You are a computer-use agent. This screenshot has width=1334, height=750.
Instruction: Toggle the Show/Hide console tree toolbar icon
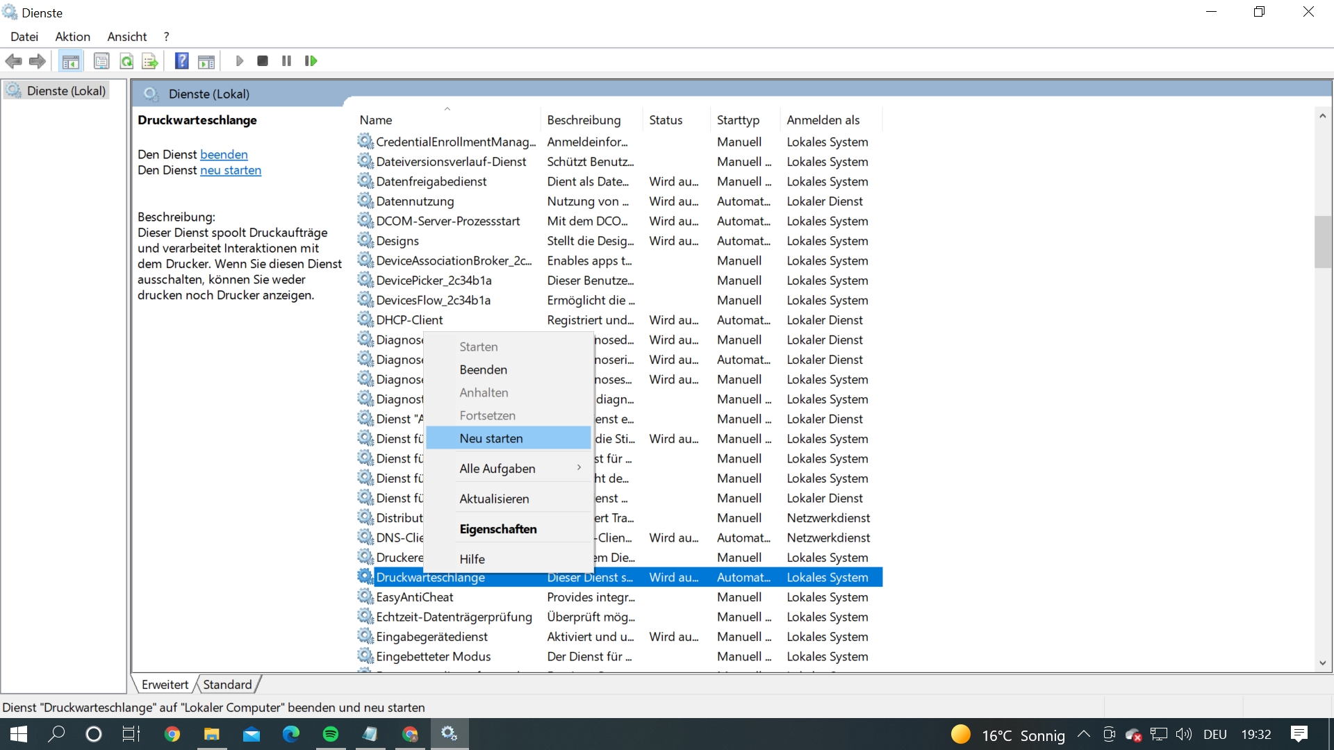[x=71, y=61]
